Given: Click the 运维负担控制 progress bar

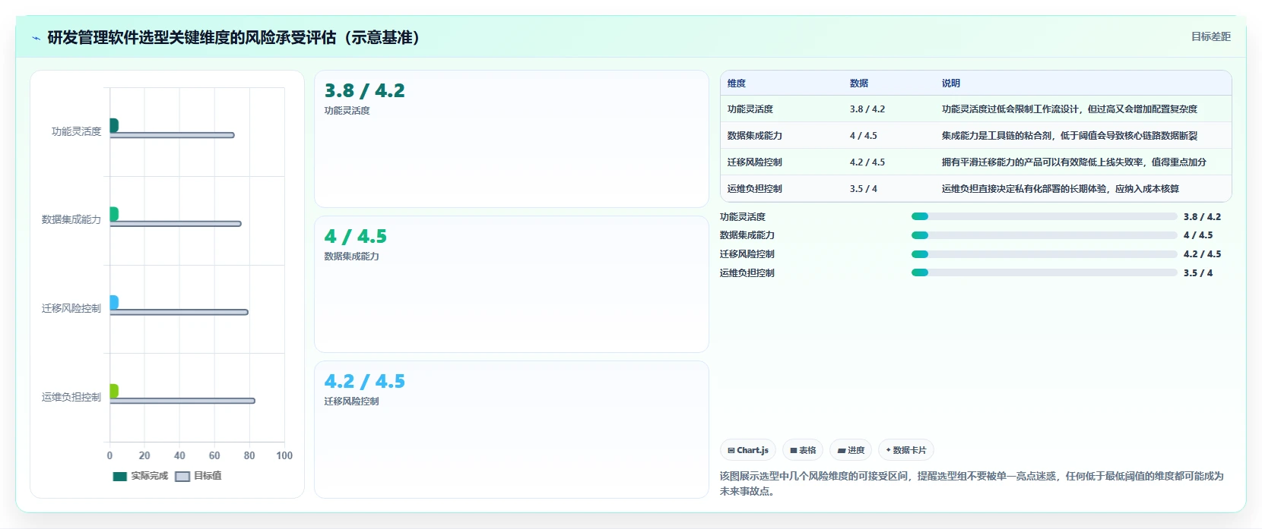Looking at the screenshot, I should point(1044,272).
